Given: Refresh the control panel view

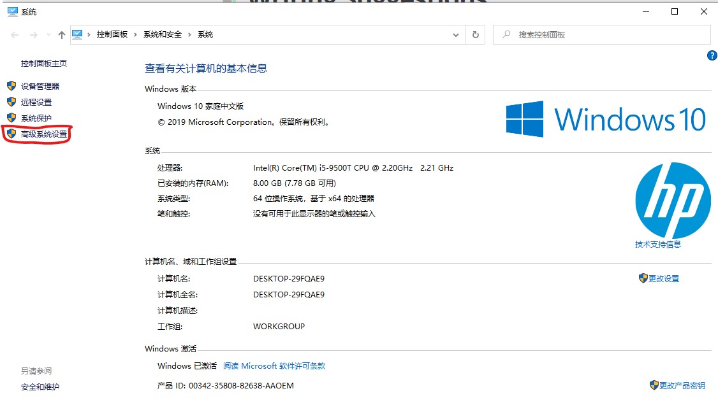Looking at the screenshot, I should (475, 35).
